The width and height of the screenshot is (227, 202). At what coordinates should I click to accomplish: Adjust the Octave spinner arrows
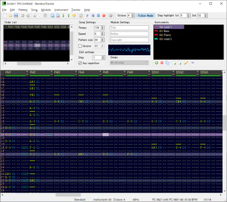tap(133, 16)
